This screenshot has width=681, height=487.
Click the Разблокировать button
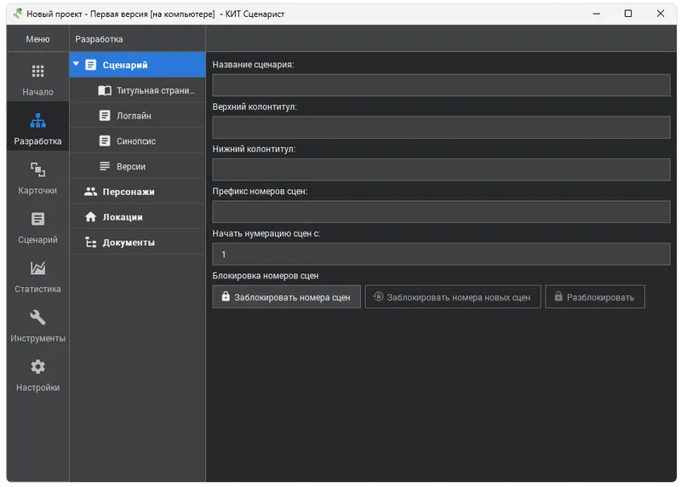594,297
